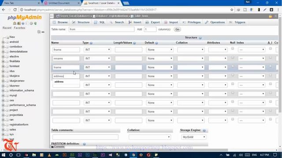Open Storage Engine help icon
This screenshot has height=158, width=282.
point(204,130)
